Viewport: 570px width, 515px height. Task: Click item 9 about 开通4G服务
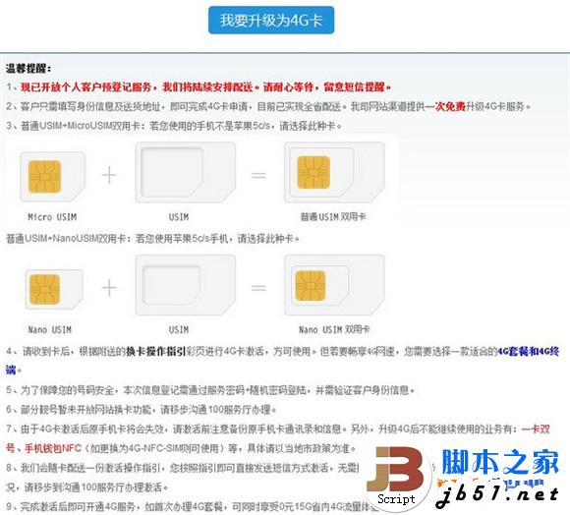coord(193,506)
